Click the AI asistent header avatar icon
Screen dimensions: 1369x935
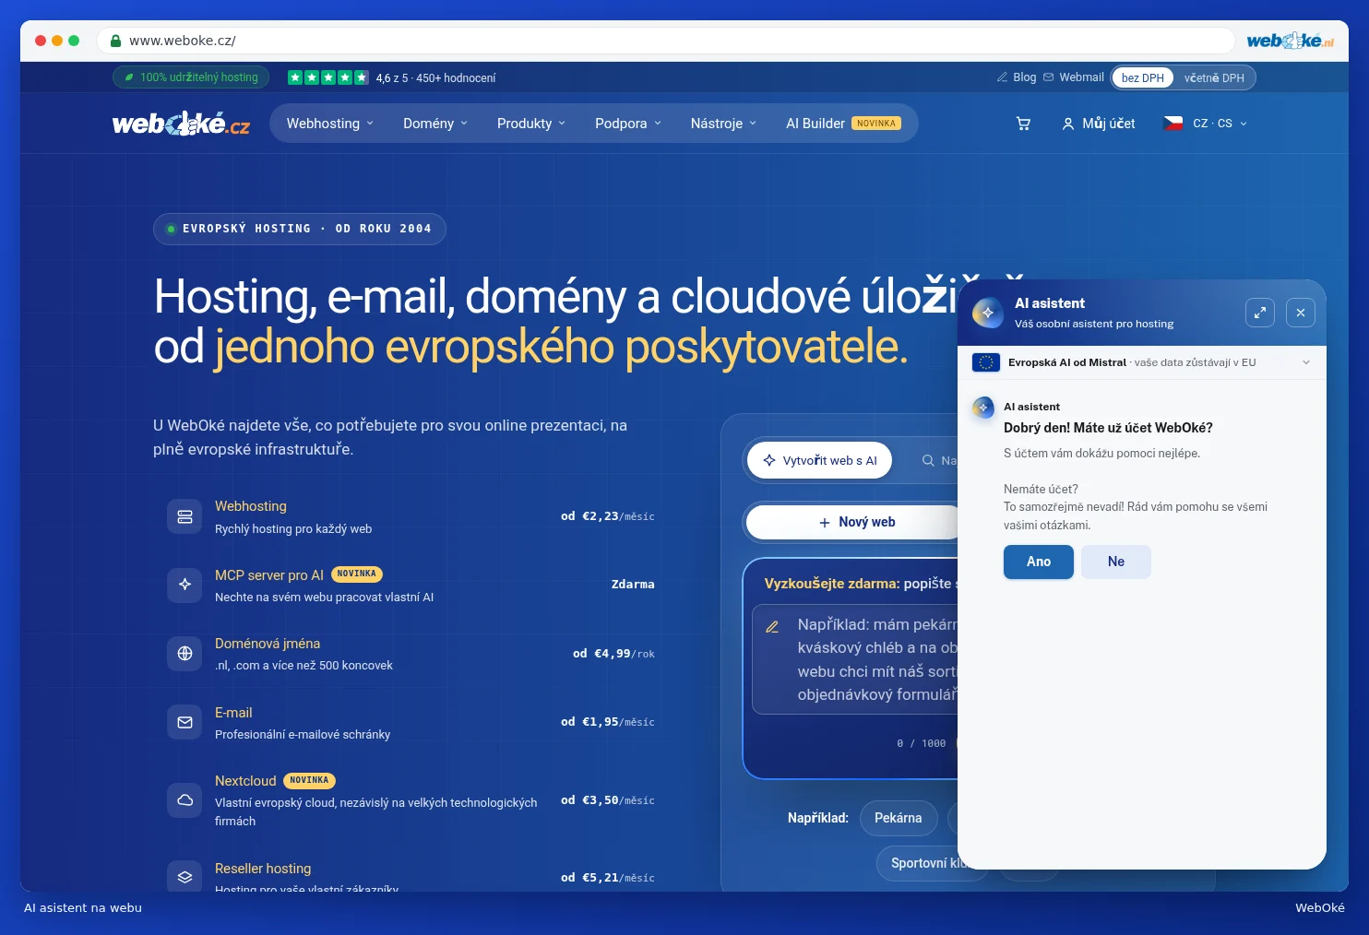click(x=987, y=313)
